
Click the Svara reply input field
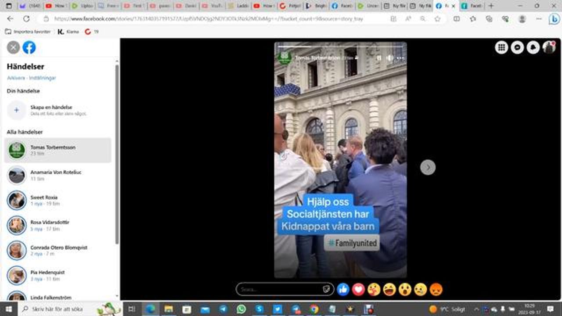click(281, 289)
